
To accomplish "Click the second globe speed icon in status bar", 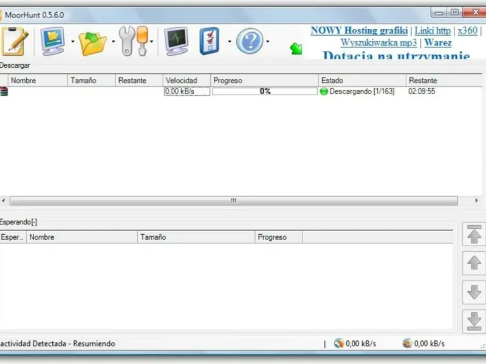I will click(407, 343).
